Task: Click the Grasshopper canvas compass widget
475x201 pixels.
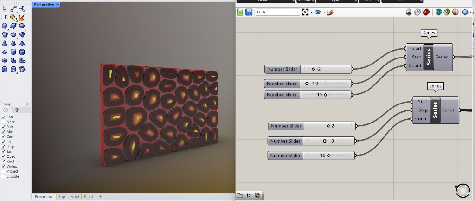Action: [462, 191]
